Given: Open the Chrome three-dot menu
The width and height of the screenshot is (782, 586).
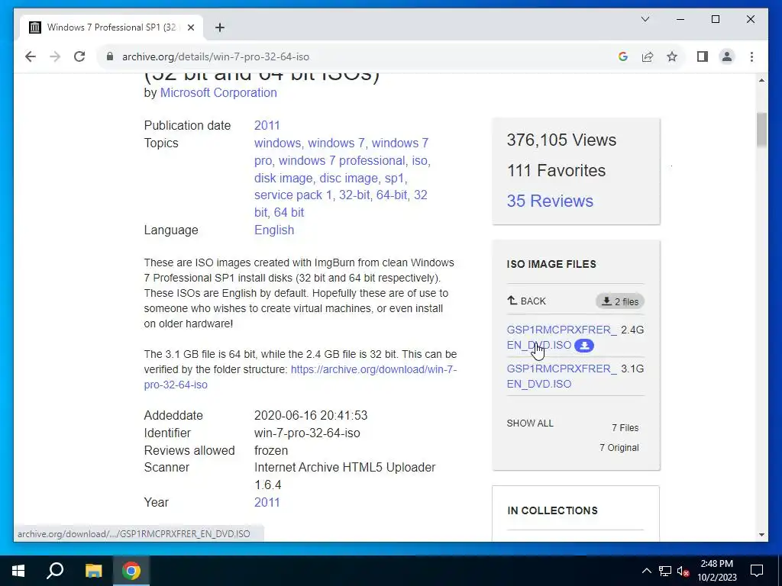Looking at the screenshot, I should pyautogui.click(x=751, y=56).
